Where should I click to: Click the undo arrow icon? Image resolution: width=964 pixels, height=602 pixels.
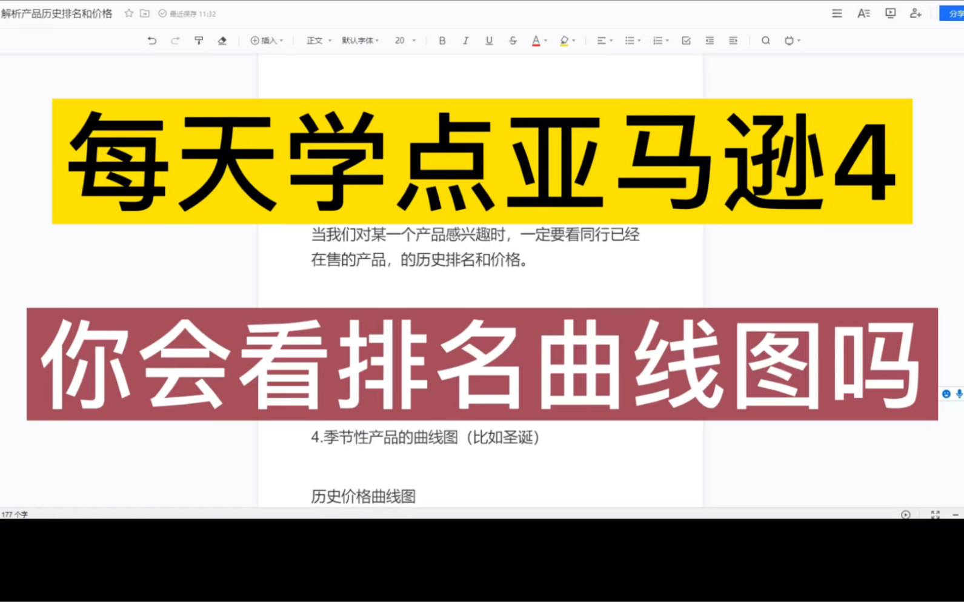[151, 41]
